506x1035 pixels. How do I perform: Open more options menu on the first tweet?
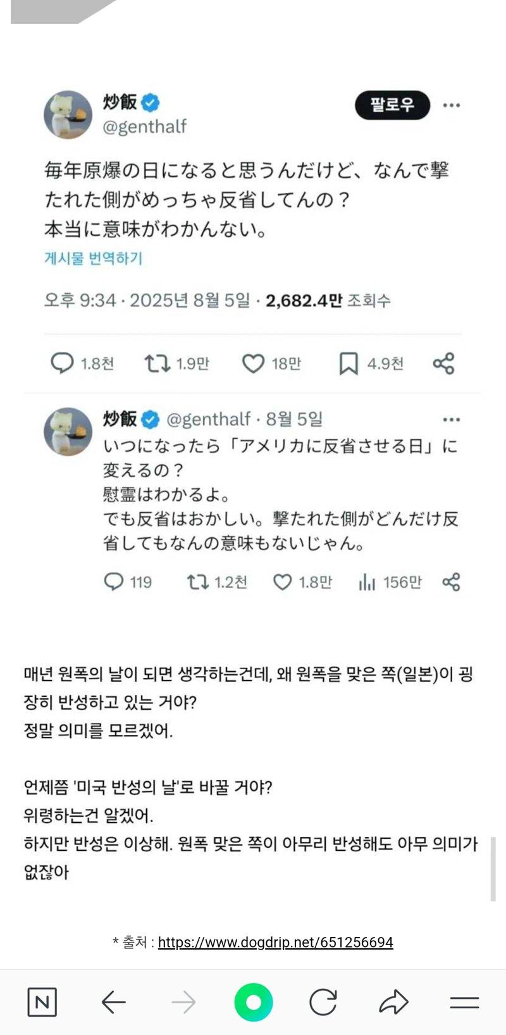(452, 106)
